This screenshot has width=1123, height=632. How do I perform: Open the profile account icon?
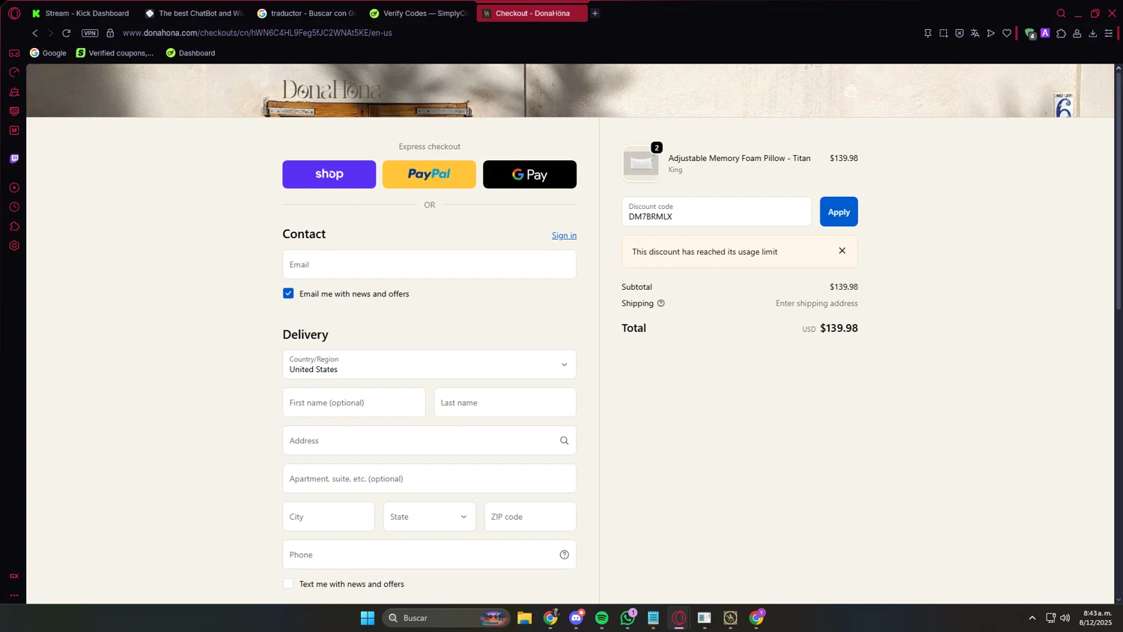pos(1077,33)
